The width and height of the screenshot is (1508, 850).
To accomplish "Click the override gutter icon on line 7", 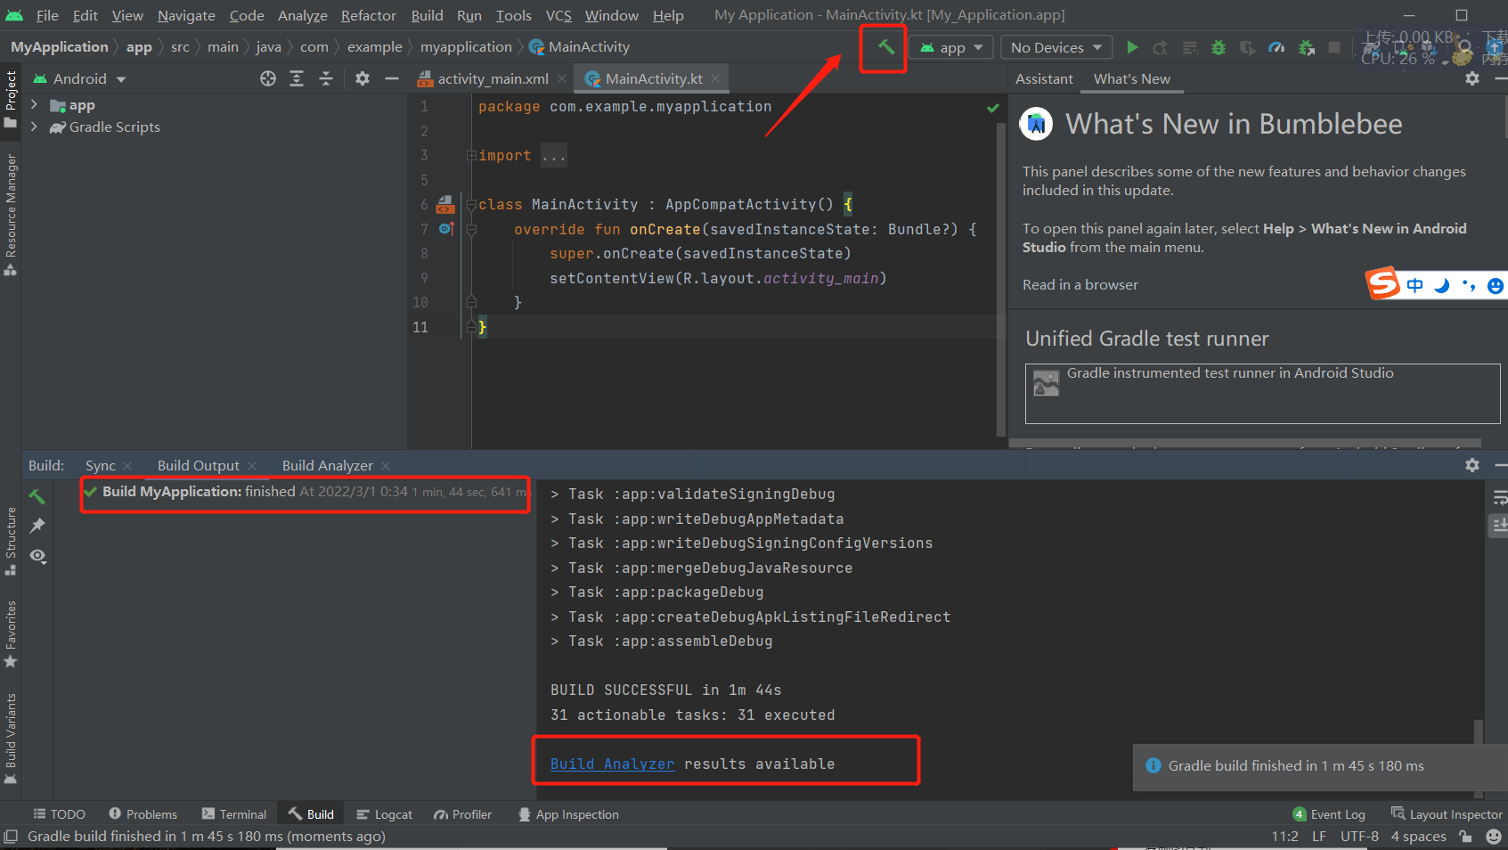I will pos(446,229).
